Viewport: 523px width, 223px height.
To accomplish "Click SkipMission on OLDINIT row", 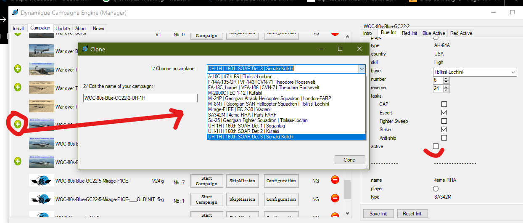I will tap(242, 199).
